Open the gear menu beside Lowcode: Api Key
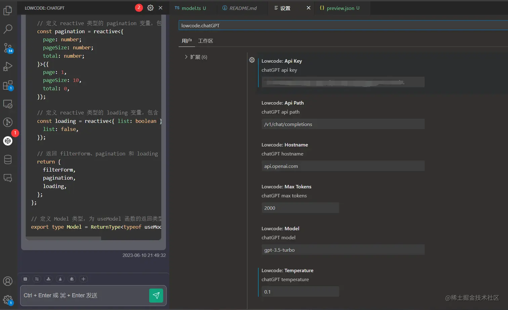The image size is (508, 310). pos(252,60)
